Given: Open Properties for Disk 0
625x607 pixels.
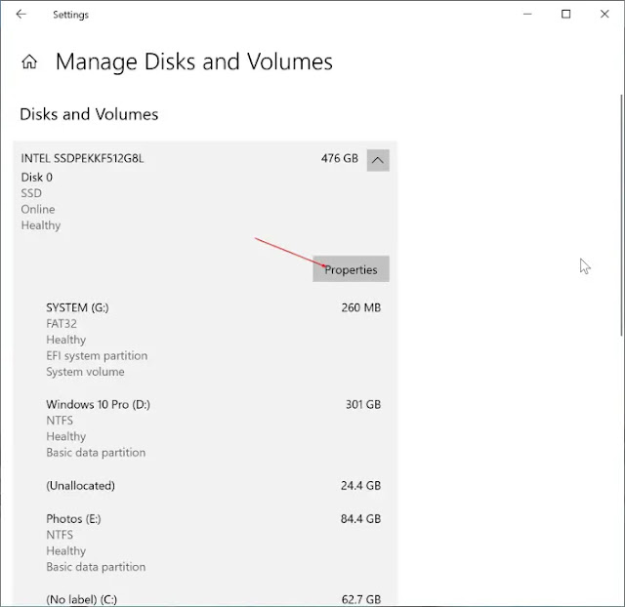Looking at the screenshot, I should pyautogui.click(x=351, y=269).
